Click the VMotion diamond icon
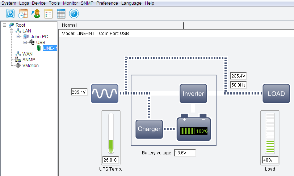294x176 pixels. [18, 65]
